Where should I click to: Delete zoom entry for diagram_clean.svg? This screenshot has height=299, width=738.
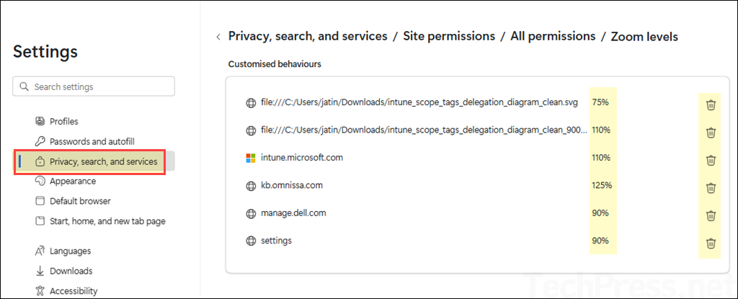(711, 105)
